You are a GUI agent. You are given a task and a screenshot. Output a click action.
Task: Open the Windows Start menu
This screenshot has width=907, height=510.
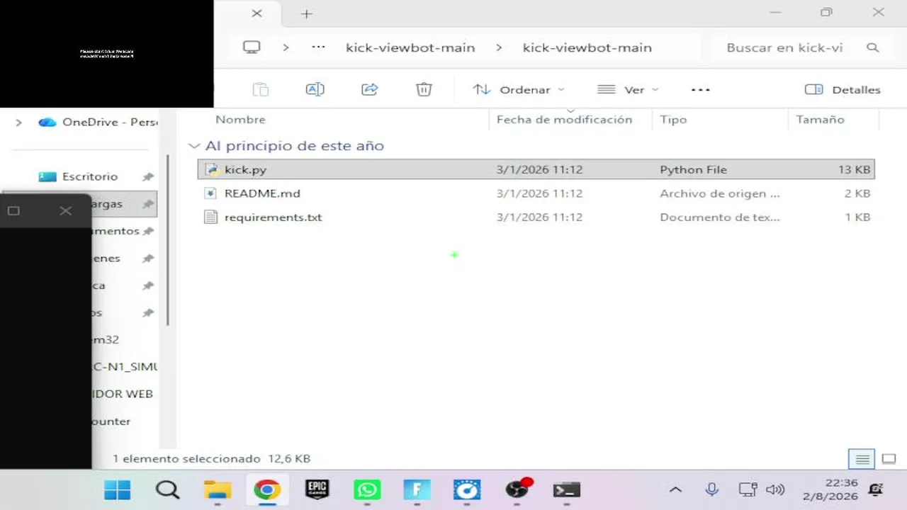[117, 489]
